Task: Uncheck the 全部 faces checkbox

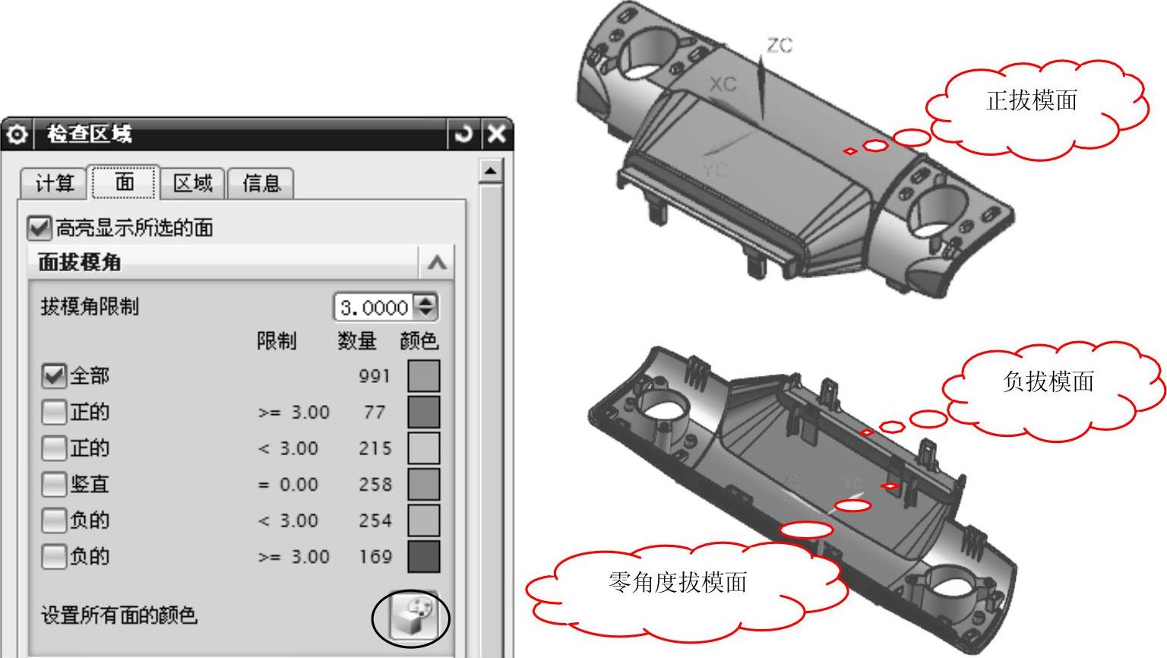Action: (x=54, y=375)
